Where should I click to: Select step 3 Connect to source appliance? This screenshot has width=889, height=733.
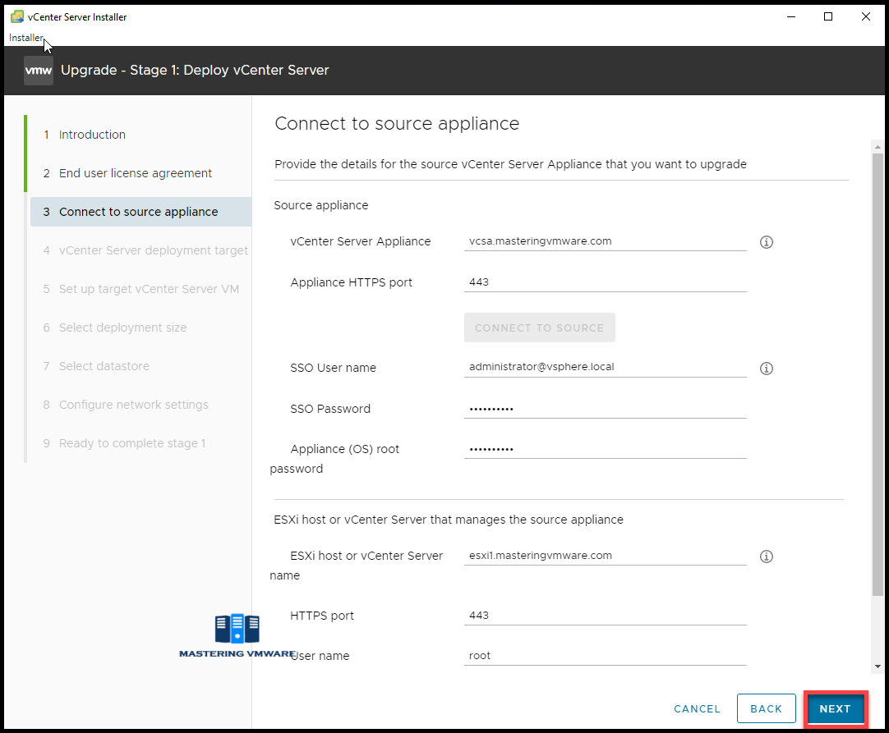click(x=140, y=211)
